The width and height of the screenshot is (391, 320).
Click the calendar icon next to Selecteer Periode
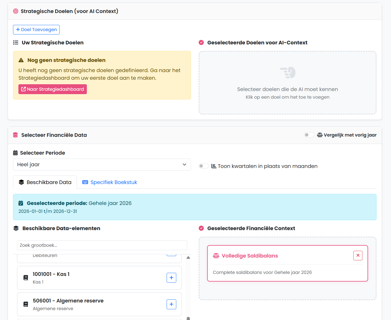(x=16, y=153)
